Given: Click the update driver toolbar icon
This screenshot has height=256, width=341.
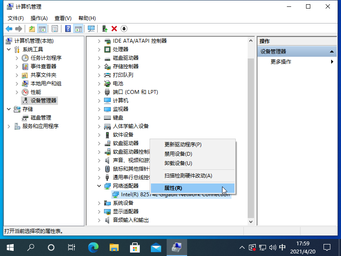Looking at the screenshot, I should (104, 29).
